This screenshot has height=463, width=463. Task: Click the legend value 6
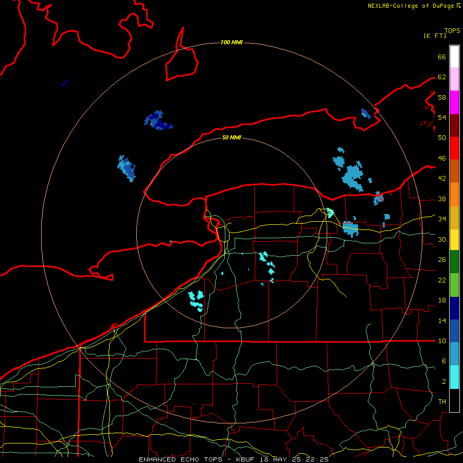point(443,361)
